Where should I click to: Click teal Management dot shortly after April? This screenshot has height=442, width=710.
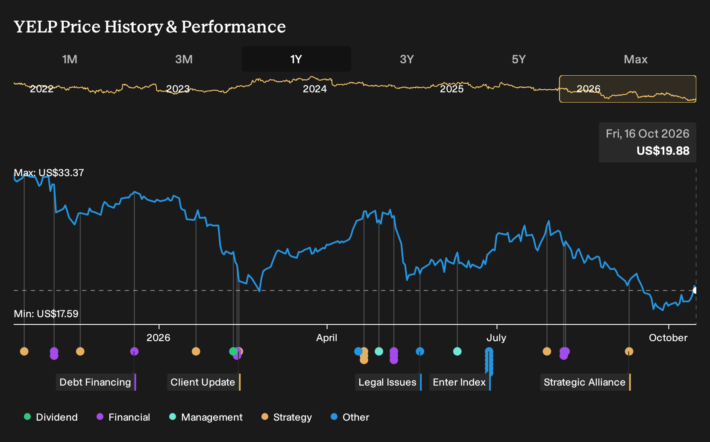click(x=379, y=351)
